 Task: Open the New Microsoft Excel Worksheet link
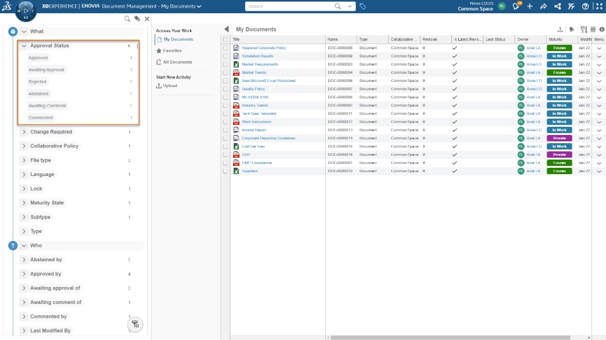point(269,81)
